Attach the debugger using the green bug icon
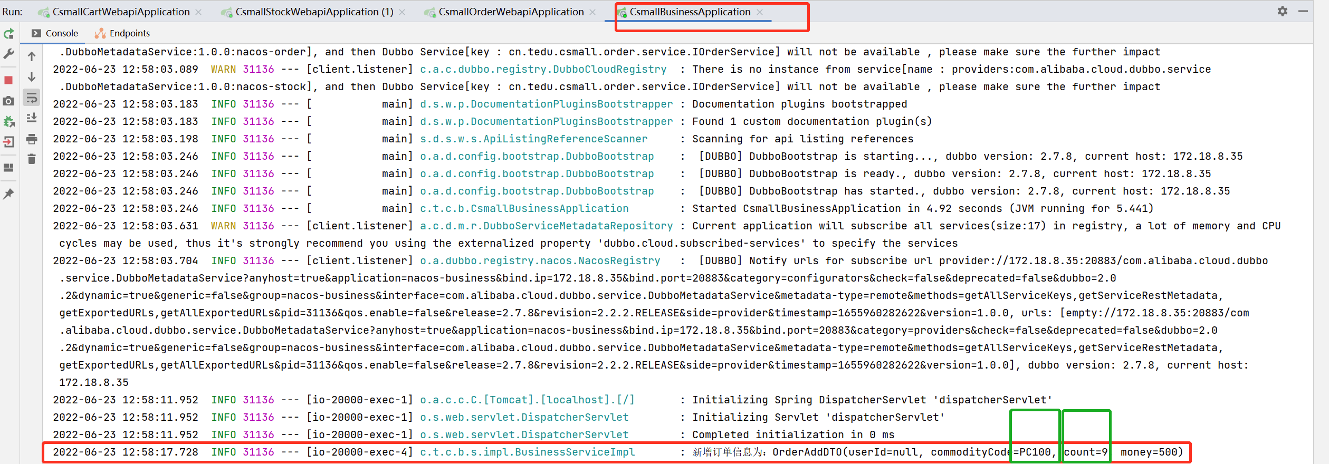 click(9, 122)
